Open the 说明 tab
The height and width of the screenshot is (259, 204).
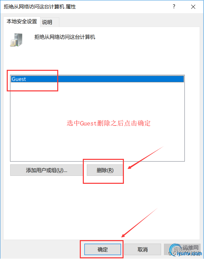pos(47,22)
